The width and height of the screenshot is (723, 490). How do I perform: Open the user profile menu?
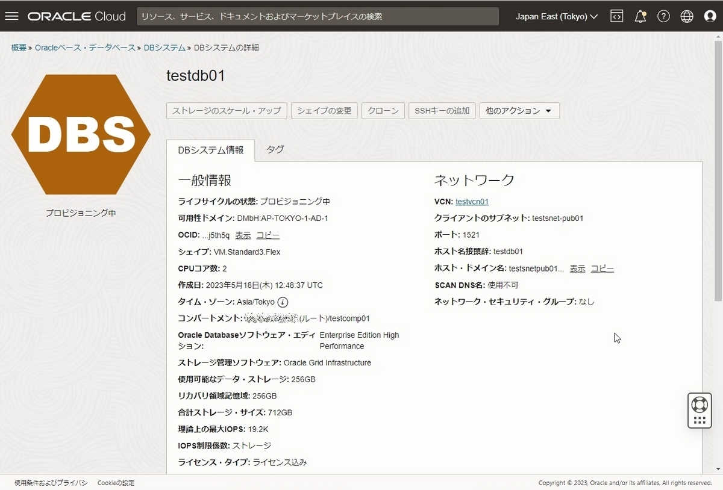point(710,16)
